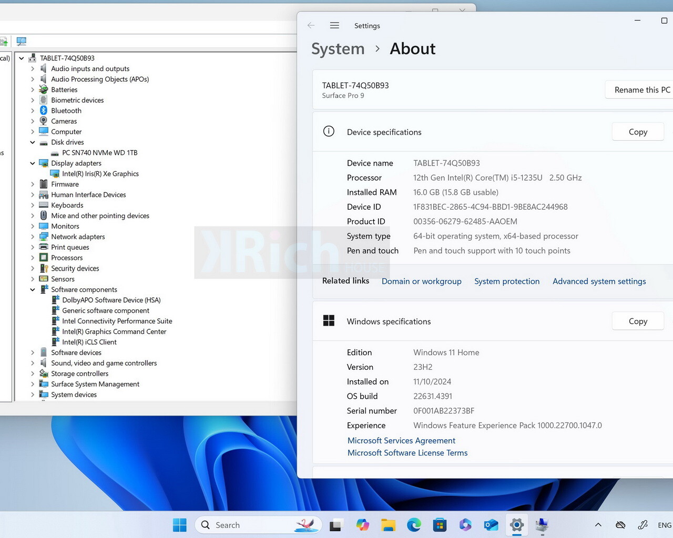Collapse the Software components node
This screenshot has height=538, width=673.
point(33,289)
